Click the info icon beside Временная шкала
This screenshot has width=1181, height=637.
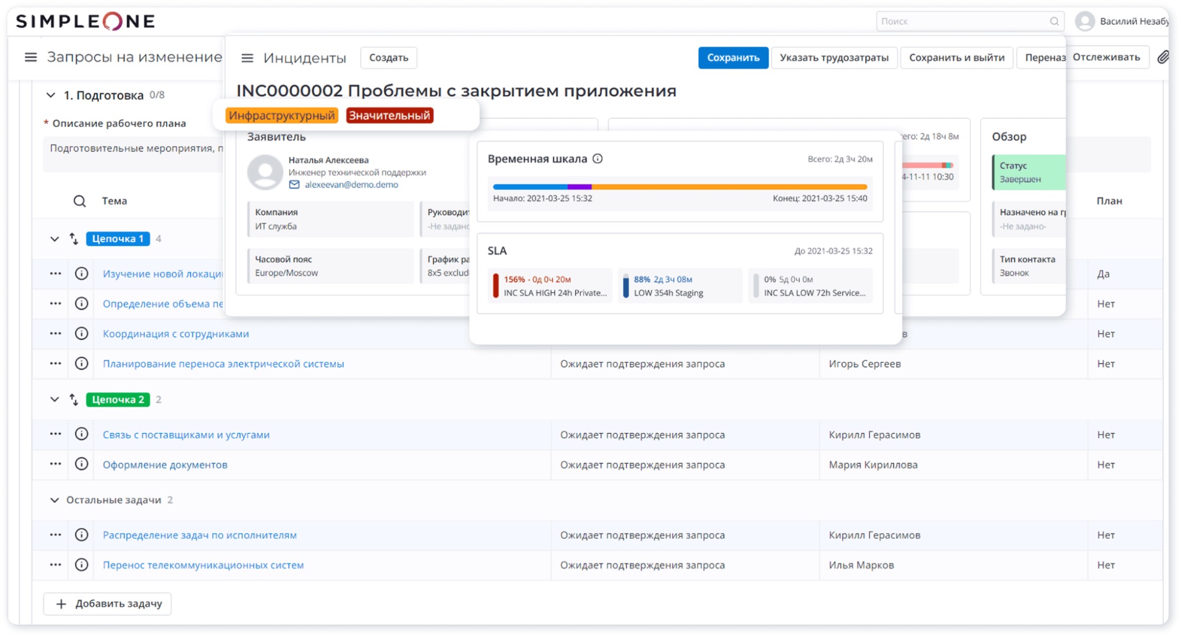click(598, 159)
